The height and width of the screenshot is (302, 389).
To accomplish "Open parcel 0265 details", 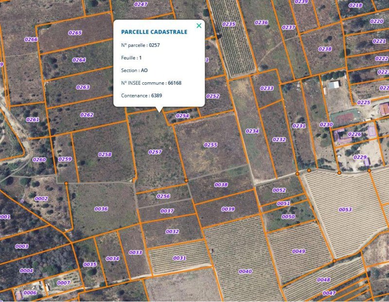I will [x=75, y=33].
